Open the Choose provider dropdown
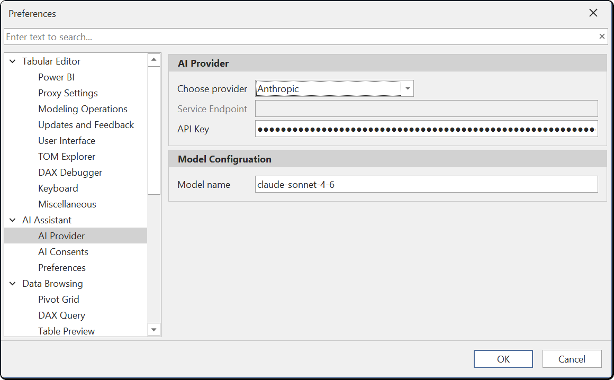Viewport: 614px width, 380px height. click(407, 88)
